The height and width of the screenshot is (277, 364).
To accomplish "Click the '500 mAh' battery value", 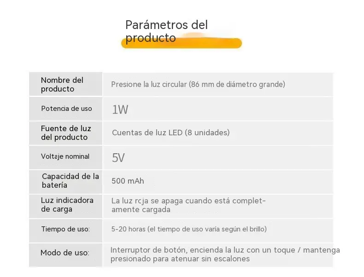I will click(128, 181).
